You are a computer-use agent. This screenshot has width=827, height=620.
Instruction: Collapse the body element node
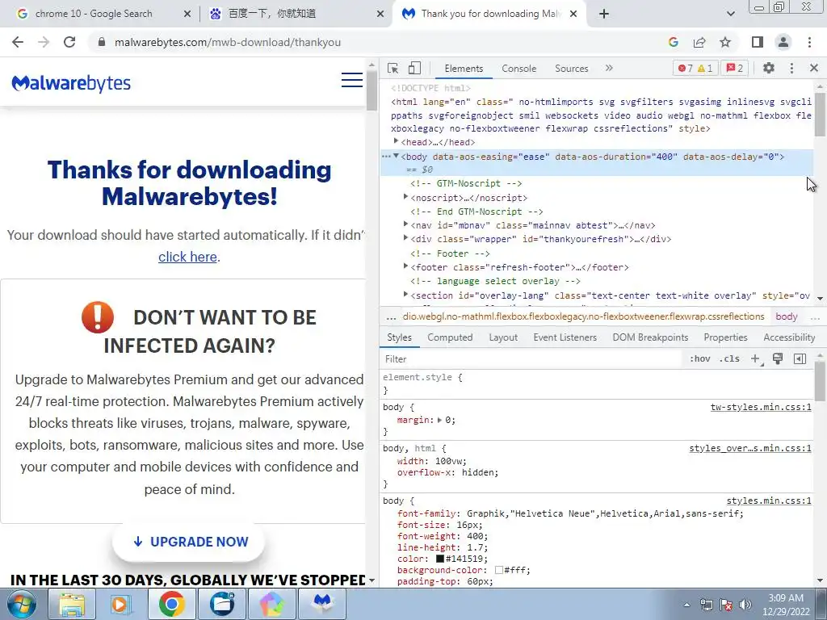point(396,156)
